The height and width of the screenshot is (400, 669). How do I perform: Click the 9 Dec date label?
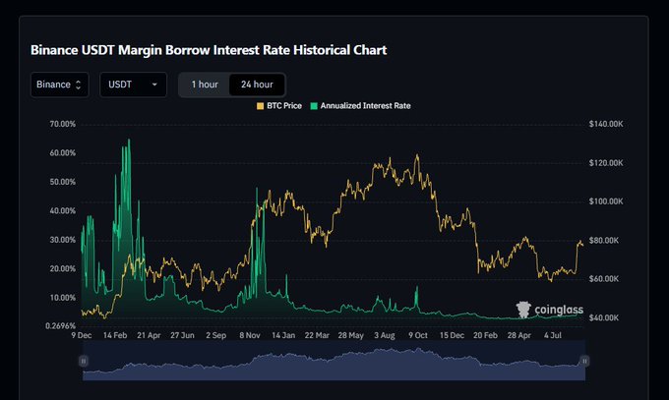(x=82, y=335)
